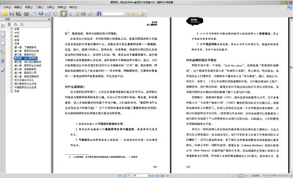293x178 pixels.
Task: Click the printer icon to print
Action: tap(26, 14)
